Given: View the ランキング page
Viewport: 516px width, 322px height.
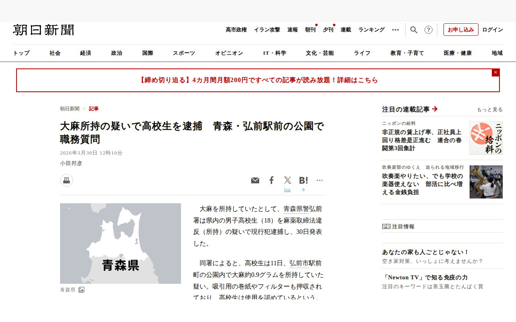Looking at the screenshot, I should pyautogui.click(x=372, y=30).
